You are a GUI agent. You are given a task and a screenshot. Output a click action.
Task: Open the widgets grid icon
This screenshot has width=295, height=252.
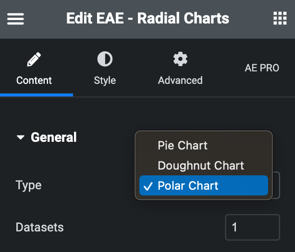[x=280, y=18]
